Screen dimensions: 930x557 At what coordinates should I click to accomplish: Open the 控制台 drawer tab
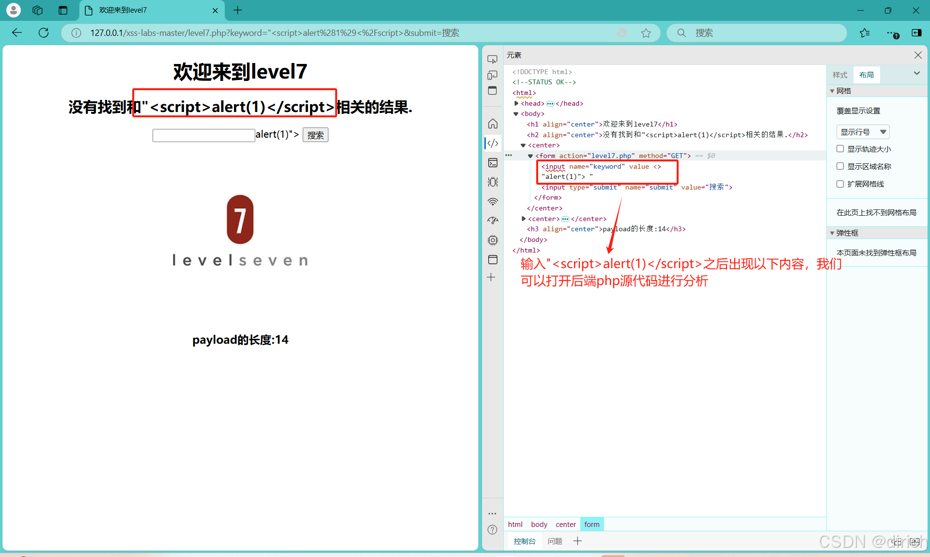tap(524, 541)
